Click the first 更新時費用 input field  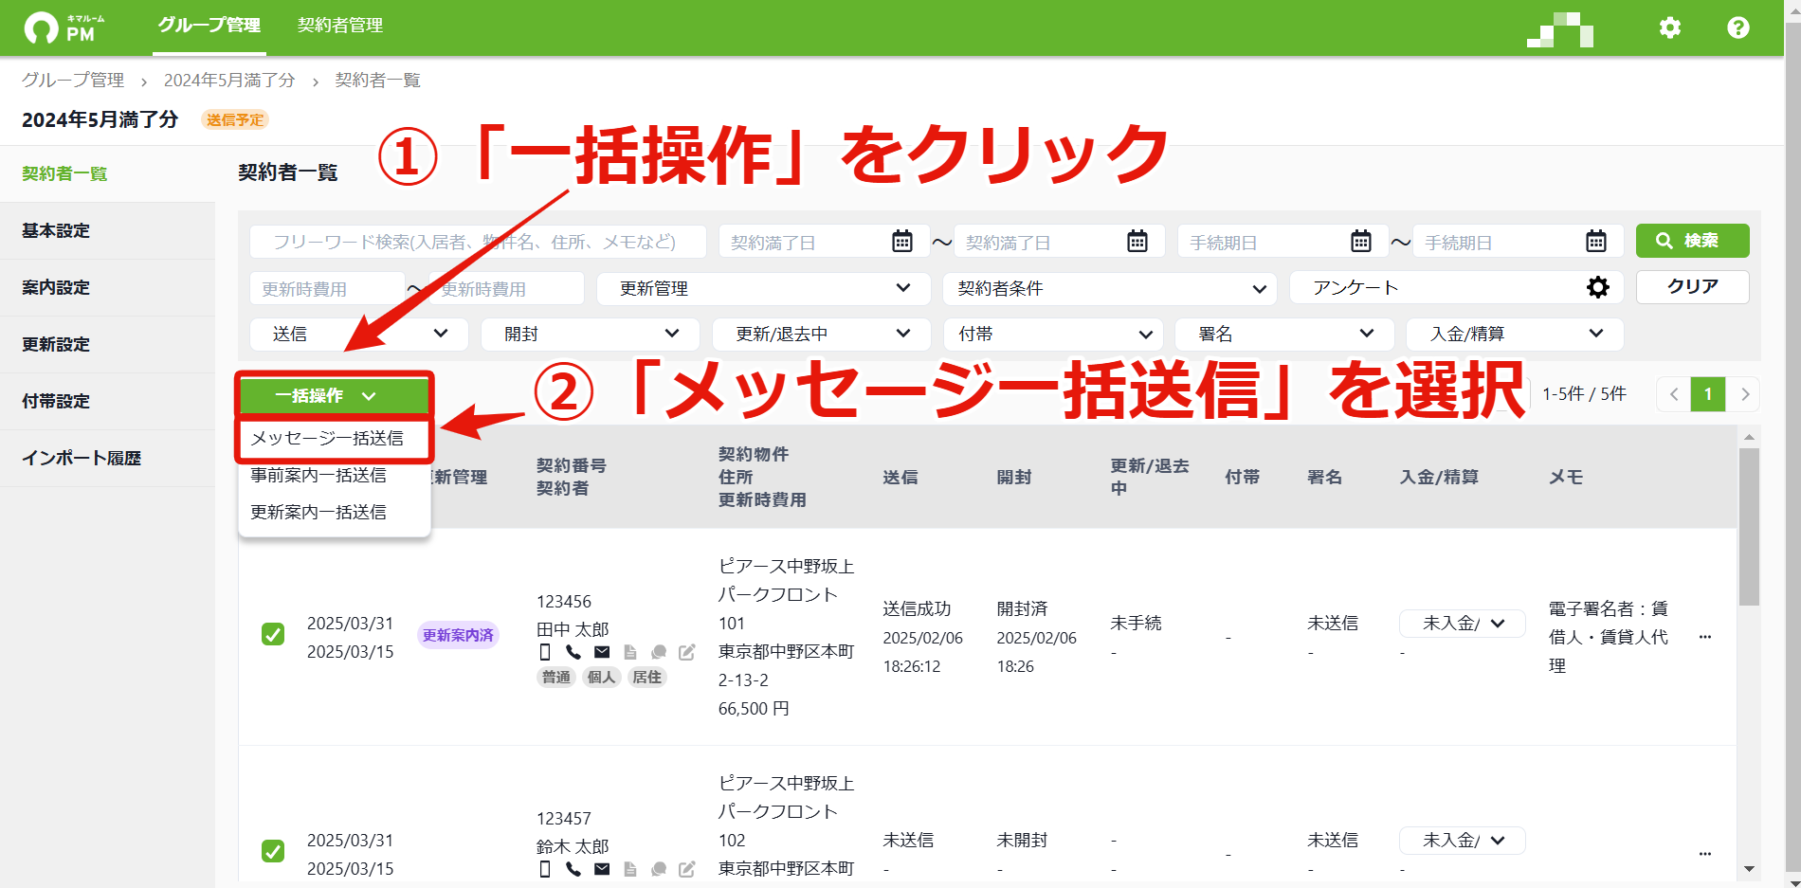click(x=328, y=289)
